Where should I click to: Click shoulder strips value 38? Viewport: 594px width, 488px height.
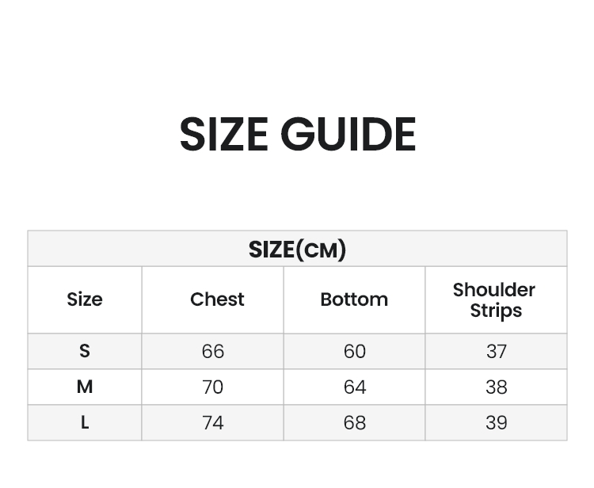(497, 387)
